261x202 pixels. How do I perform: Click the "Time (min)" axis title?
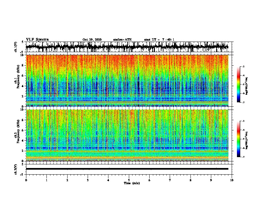click(x=132, y=183)
